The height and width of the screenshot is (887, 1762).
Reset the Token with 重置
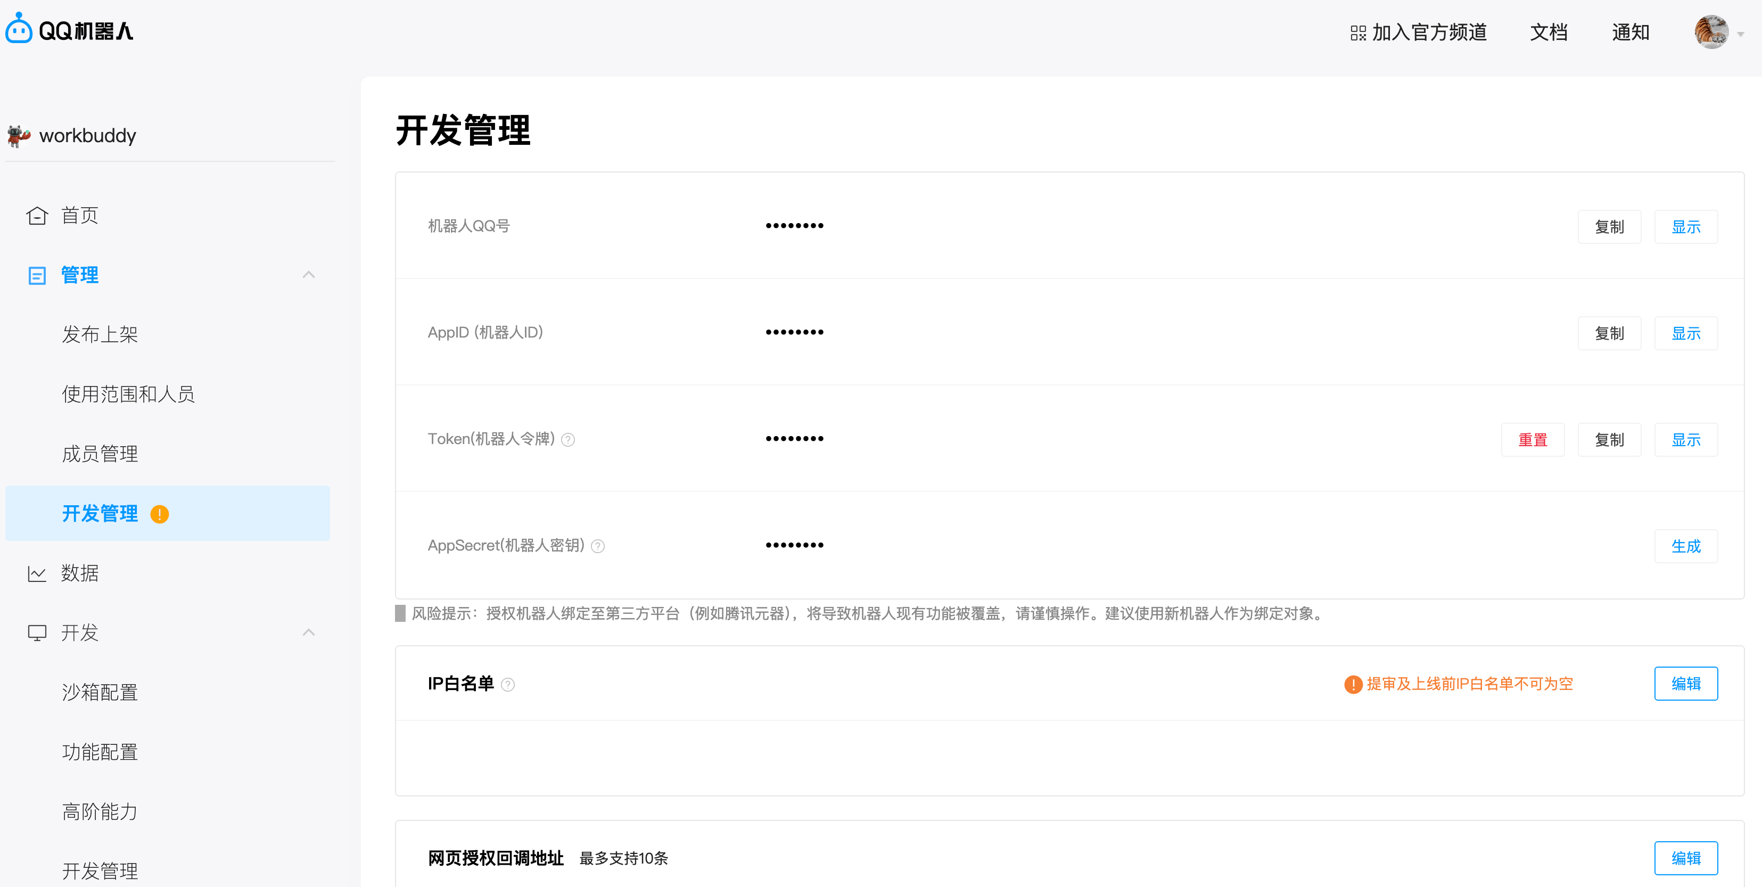tap(1533, 440)
